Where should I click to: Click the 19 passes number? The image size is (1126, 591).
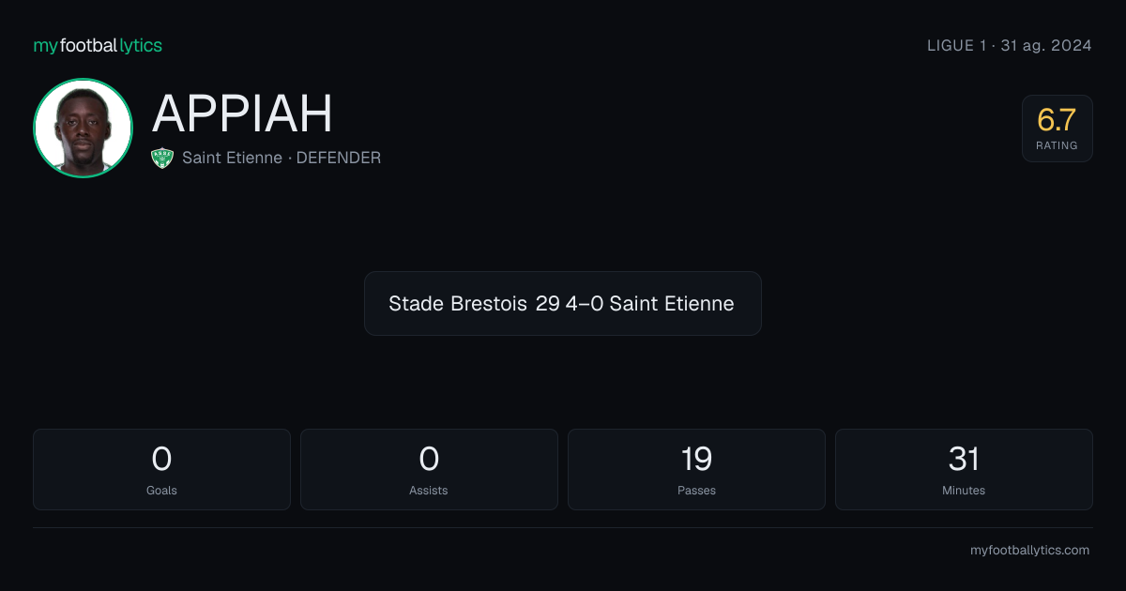pos(696,459)
